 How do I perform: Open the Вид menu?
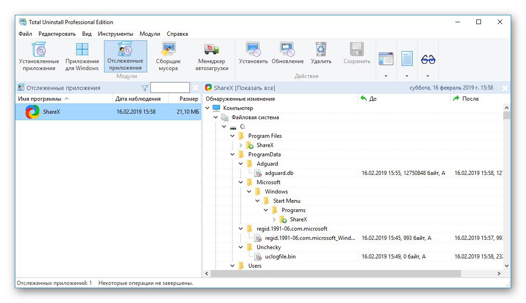pyautogui.click(x=87, y=34)
